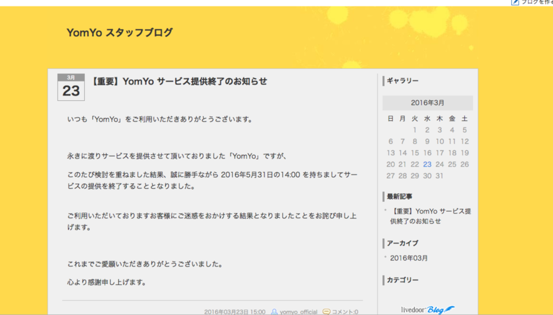This screenshot has width=553, height=315.
Task: Open recent article 【重要】YomYo サービス提供終了
Action: [430, 216]
